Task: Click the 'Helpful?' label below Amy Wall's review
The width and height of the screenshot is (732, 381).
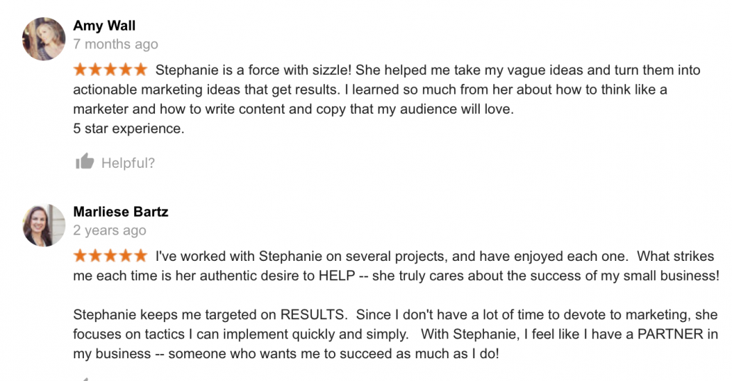Action: tap(128, 163)
